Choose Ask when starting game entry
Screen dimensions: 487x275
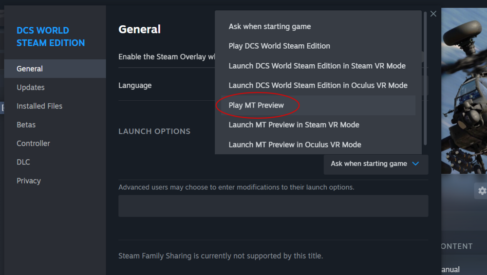(x=269, y=27)
